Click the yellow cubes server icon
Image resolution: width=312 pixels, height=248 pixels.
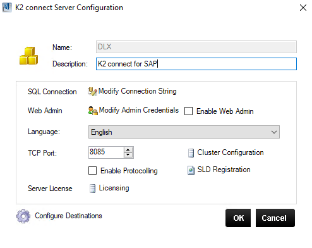(28, 56)
